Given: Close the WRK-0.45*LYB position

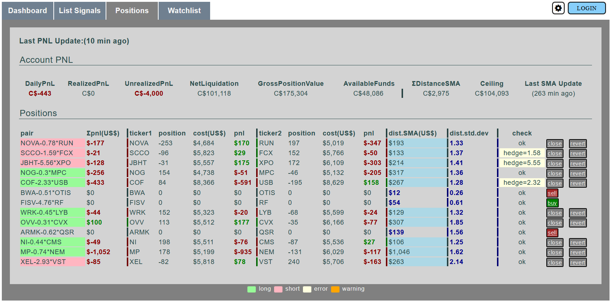Looking at the screenshot, I should pos(554,213).
